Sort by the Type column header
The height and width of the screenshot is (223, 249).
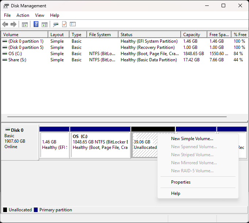pyautogui.click(x=78, y=35)
